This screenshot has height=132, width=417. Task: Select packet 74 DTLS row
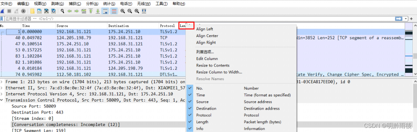[x=93, y=74]
